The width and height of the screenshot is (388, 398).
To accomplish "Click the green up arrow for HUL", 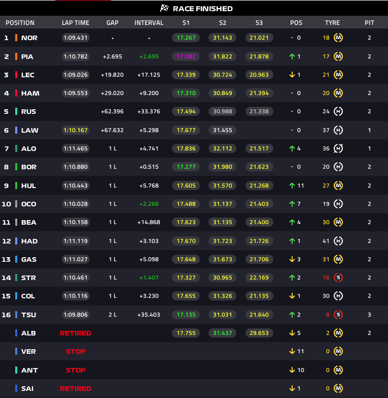I will [292, 186].
